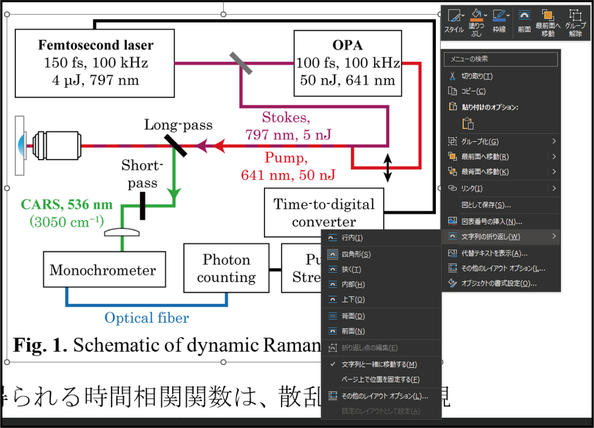Click the 塗りつぶし (Fill) paint bucket icon

click(476, 14)
